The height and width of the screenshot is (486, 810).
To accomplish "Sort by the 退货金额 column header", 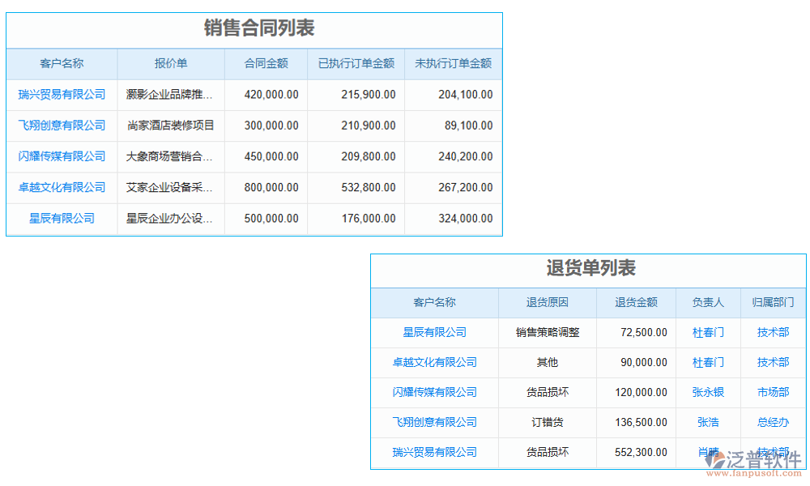I will point(636,302).
